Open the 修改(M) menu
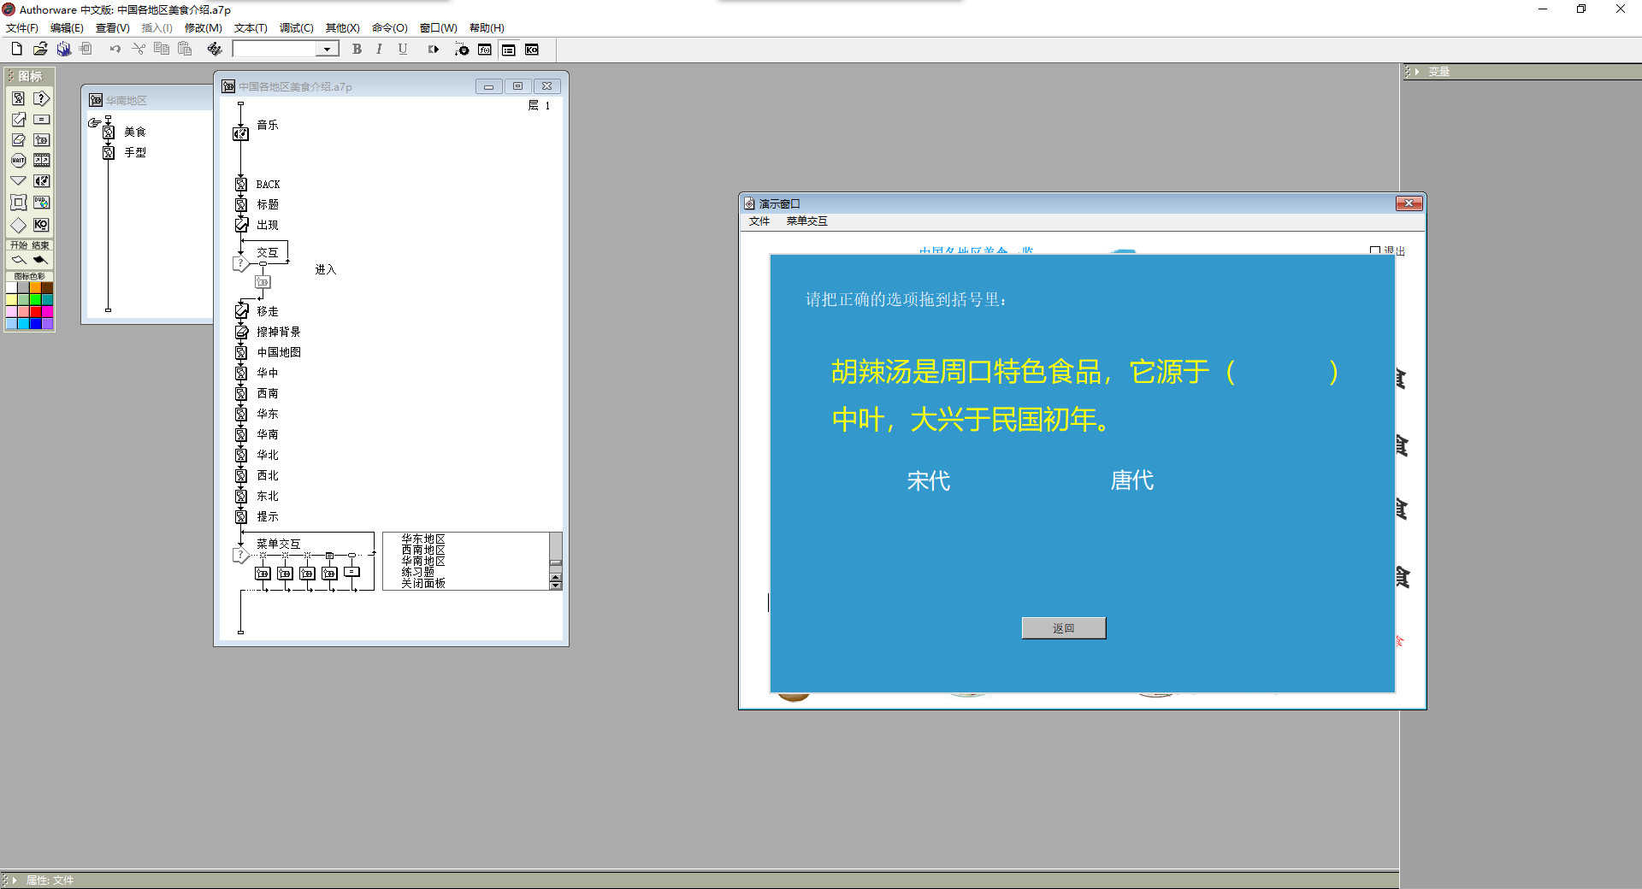This screenshot has width=1642, height=889. [204, 28]
